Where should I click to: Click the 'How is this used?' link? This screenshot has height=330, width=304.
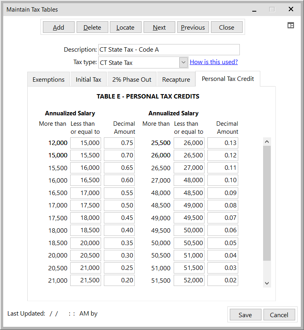coord(214,62)
